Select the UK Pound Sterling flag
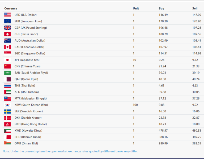Image resolution: width=204 pixels, height=159 pixels. (7, 28)
